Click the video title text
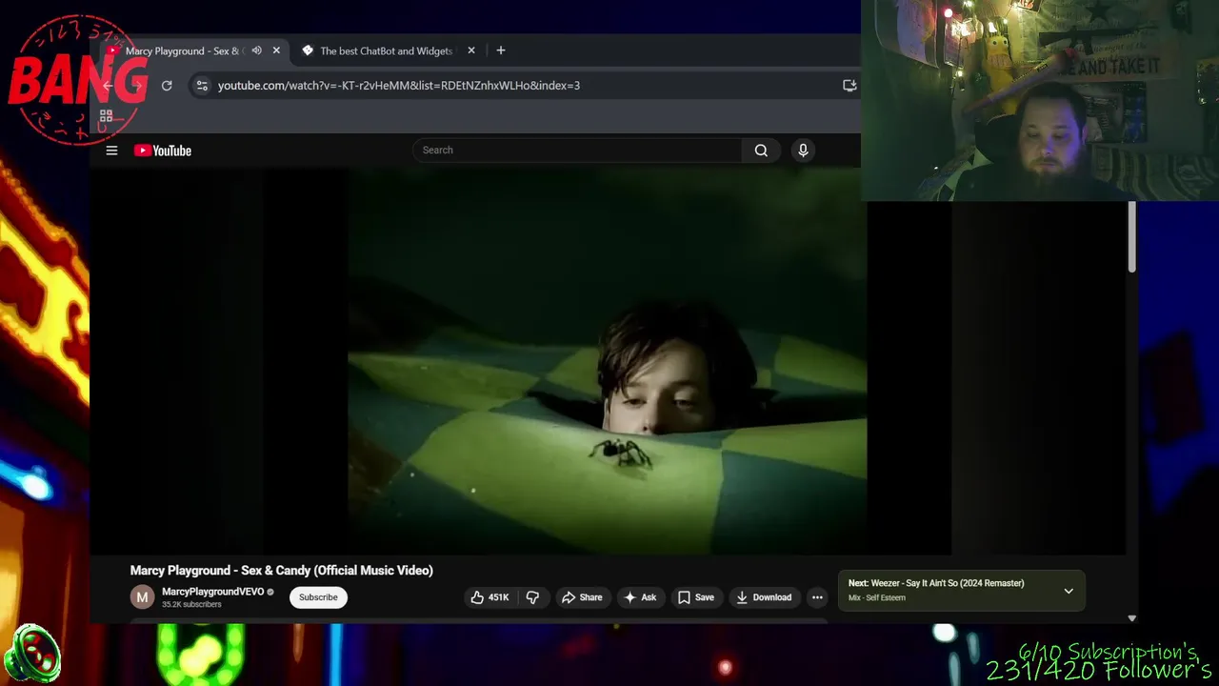1219x686 pixels. [x=281, y=571]
